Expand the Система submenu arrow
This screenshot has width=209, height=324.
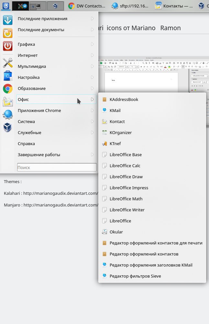[x=92, y=121]
